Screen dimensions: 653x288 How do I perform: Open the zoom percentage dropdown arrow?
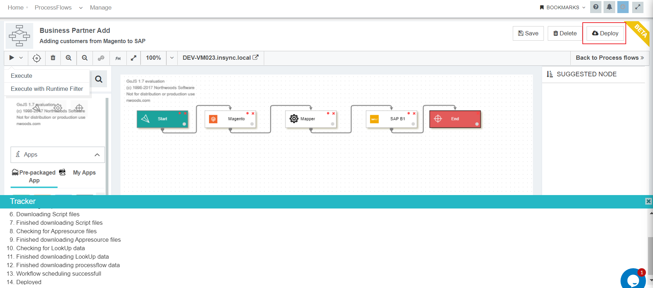pos(172,58)
